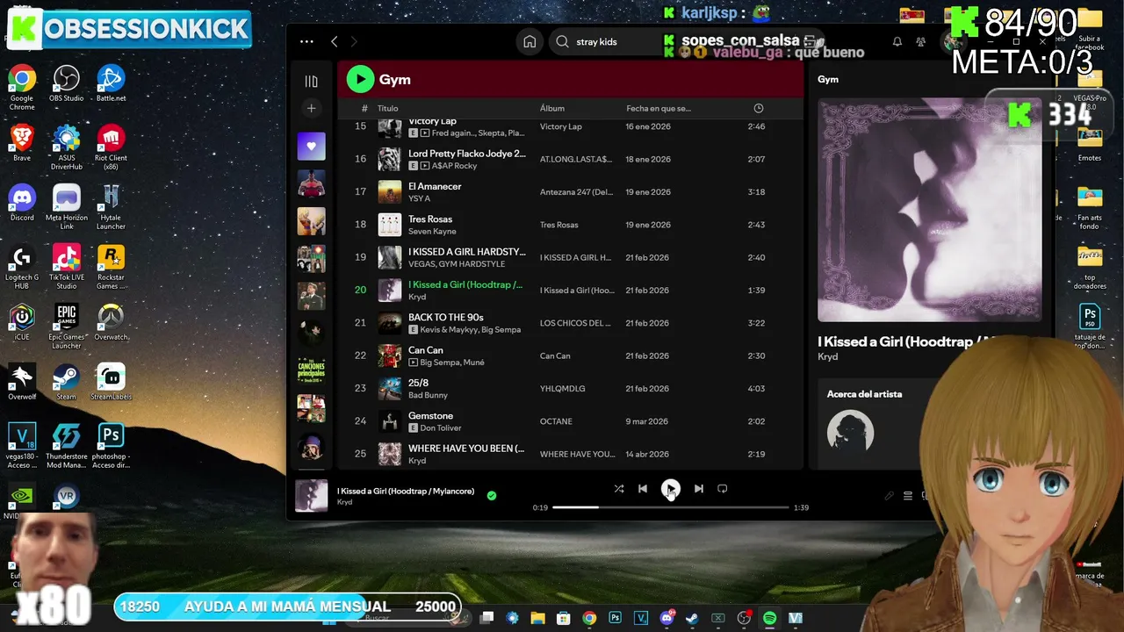Skip to previous track

click(x=643, y=489)
